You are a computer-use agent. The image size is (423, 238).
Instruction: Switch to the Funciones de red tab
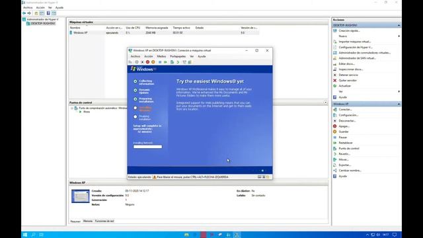click(x=104, y=221)
